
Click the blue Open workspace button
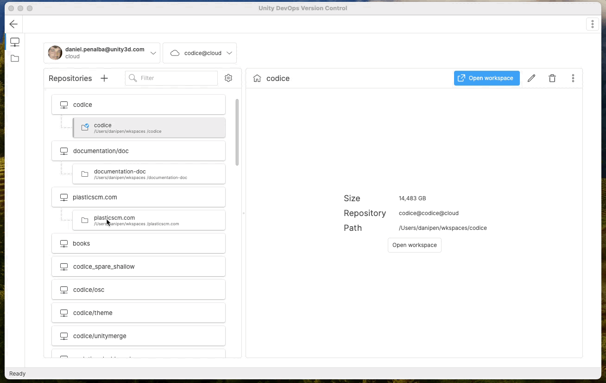tap(486, 78)
